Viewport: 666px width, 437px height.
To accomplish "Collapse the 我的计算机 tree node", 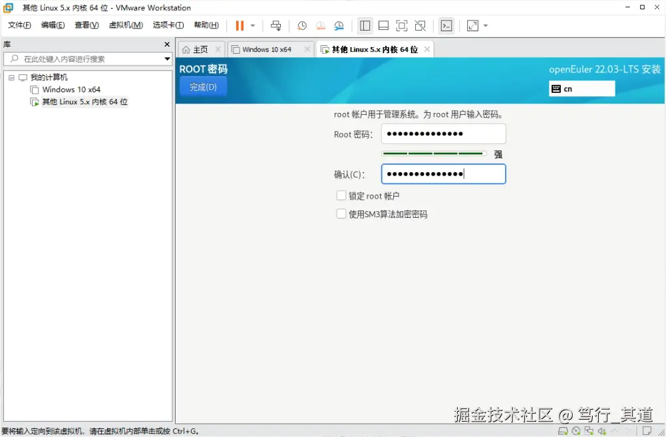I will coord(11,78).
